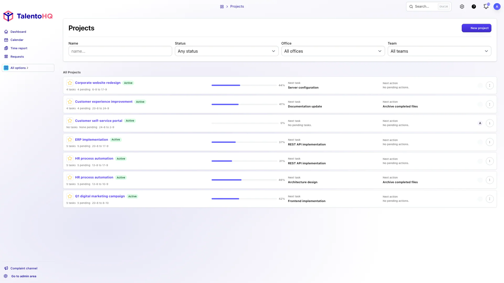Go to Dashboard in sidebar
The width and height of the screenshot is (504, 283).
pos(18,32)
